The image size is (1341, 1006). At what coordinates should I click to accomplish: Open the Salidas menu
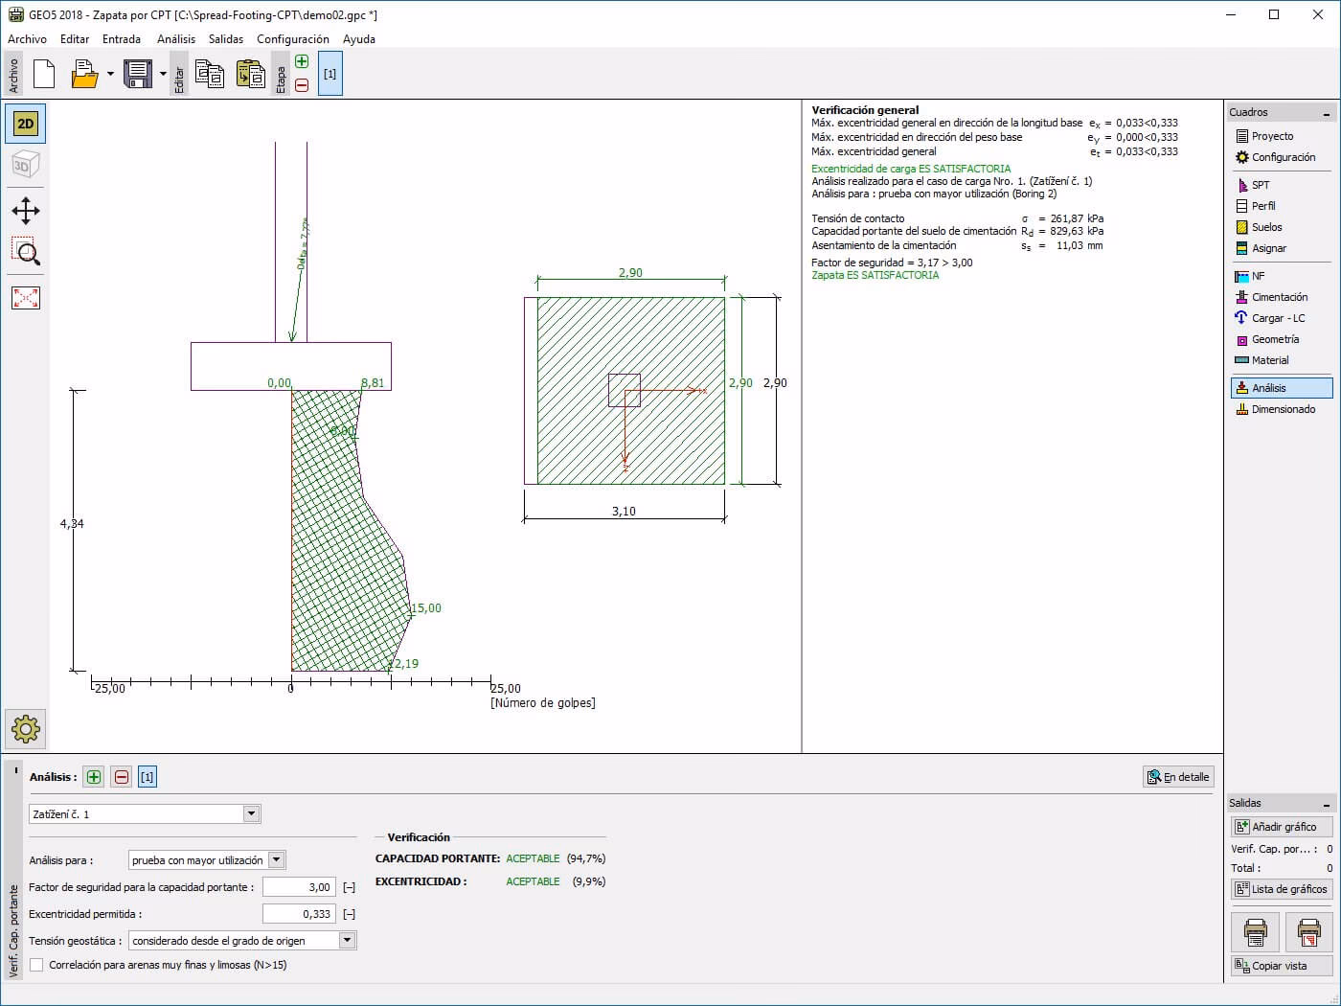226,39
